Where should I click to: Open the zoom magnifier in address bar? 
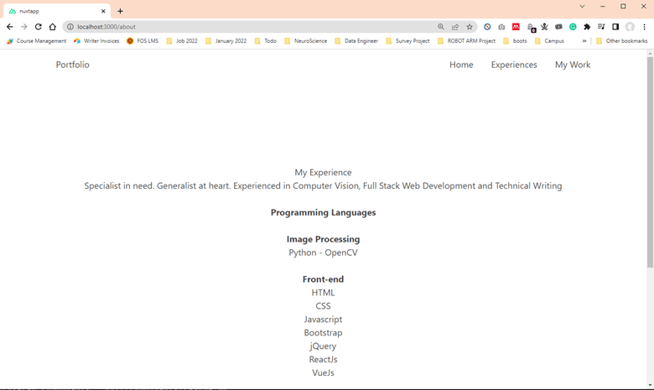441,27
